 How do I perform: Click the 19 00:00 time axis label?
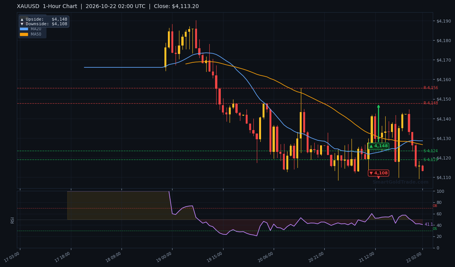(x=164, y=257)
